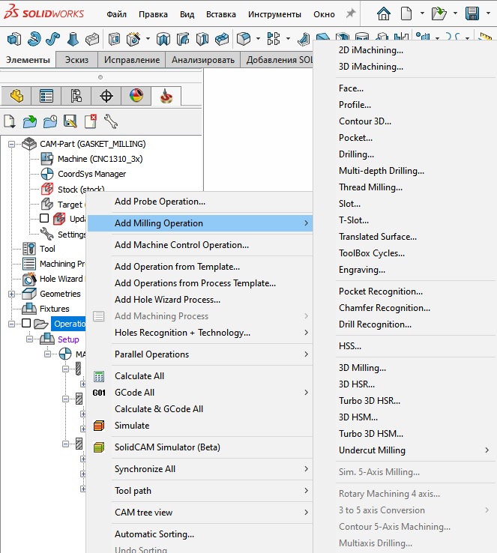Image resolution: width=497 pixels, height=553 pixels.
Task: Collapse the Setup tree node
Action: (30, 339)
